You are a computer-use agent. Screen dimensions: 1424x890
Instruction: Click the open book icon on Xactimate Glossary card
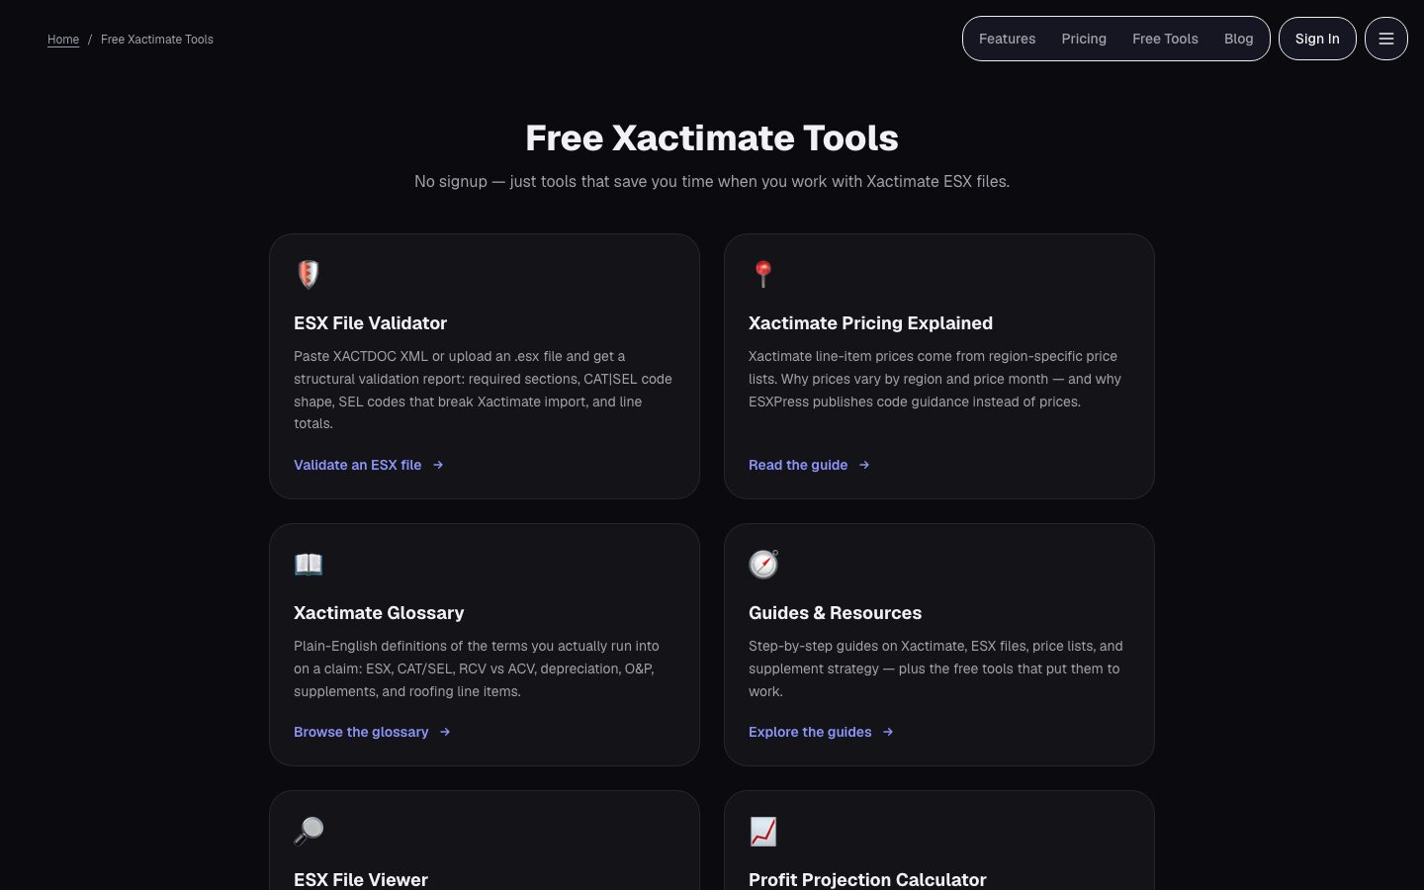tap(309, 564)
